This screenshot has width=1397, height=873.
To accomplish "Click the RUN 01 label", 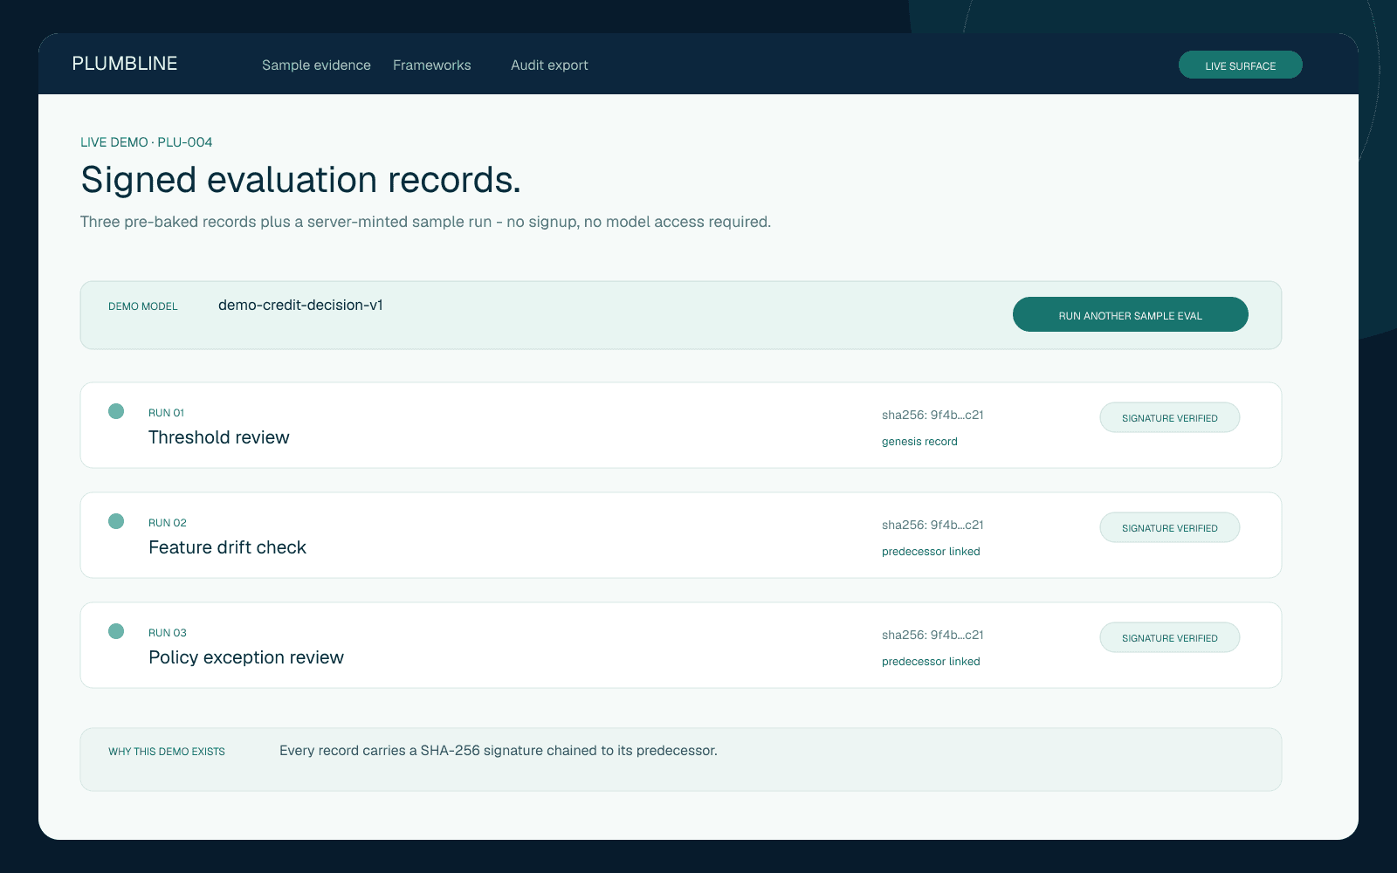I will (x=166, y=413).
